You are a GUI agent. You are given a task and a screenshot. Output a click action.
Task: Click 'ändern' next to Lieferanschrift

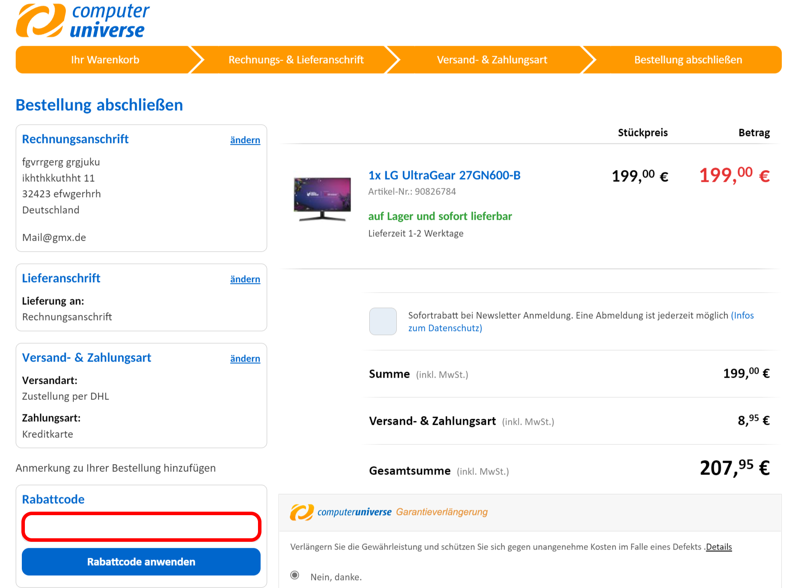245,279
